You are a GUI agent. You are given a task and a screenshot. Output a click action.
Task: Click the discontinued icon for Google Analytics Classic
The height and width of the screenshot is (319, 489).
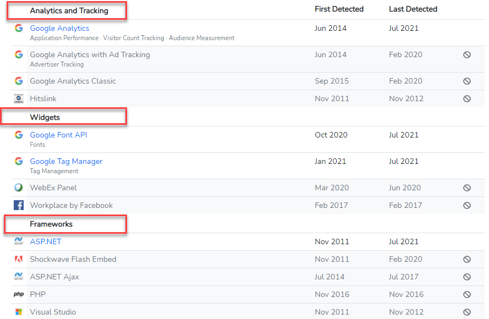point(467,81)
